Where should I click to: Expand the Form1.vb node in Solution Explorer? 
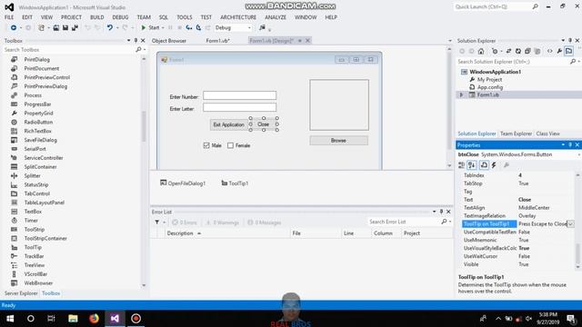461,94
